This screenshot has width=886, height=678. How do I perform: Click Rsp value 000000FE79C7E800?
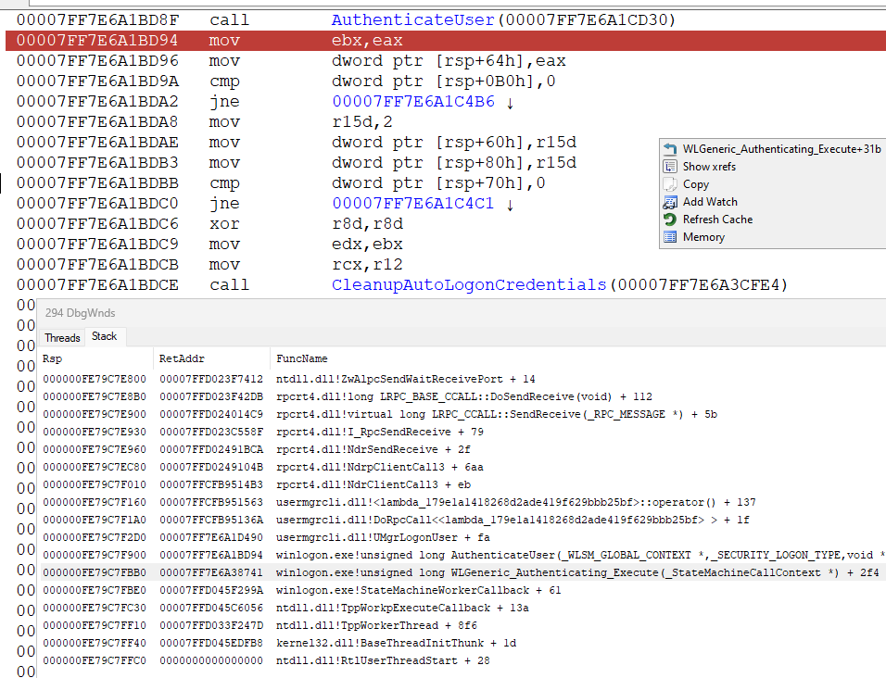pos(95,380)
